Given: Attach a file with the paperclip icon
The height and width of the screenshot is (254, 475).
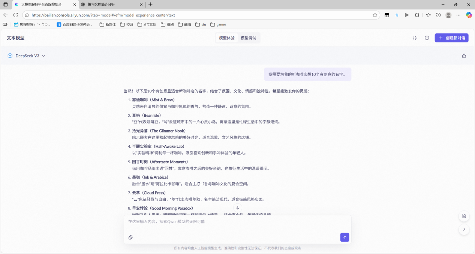Looking at the screenshot, I should click(130, 237).
